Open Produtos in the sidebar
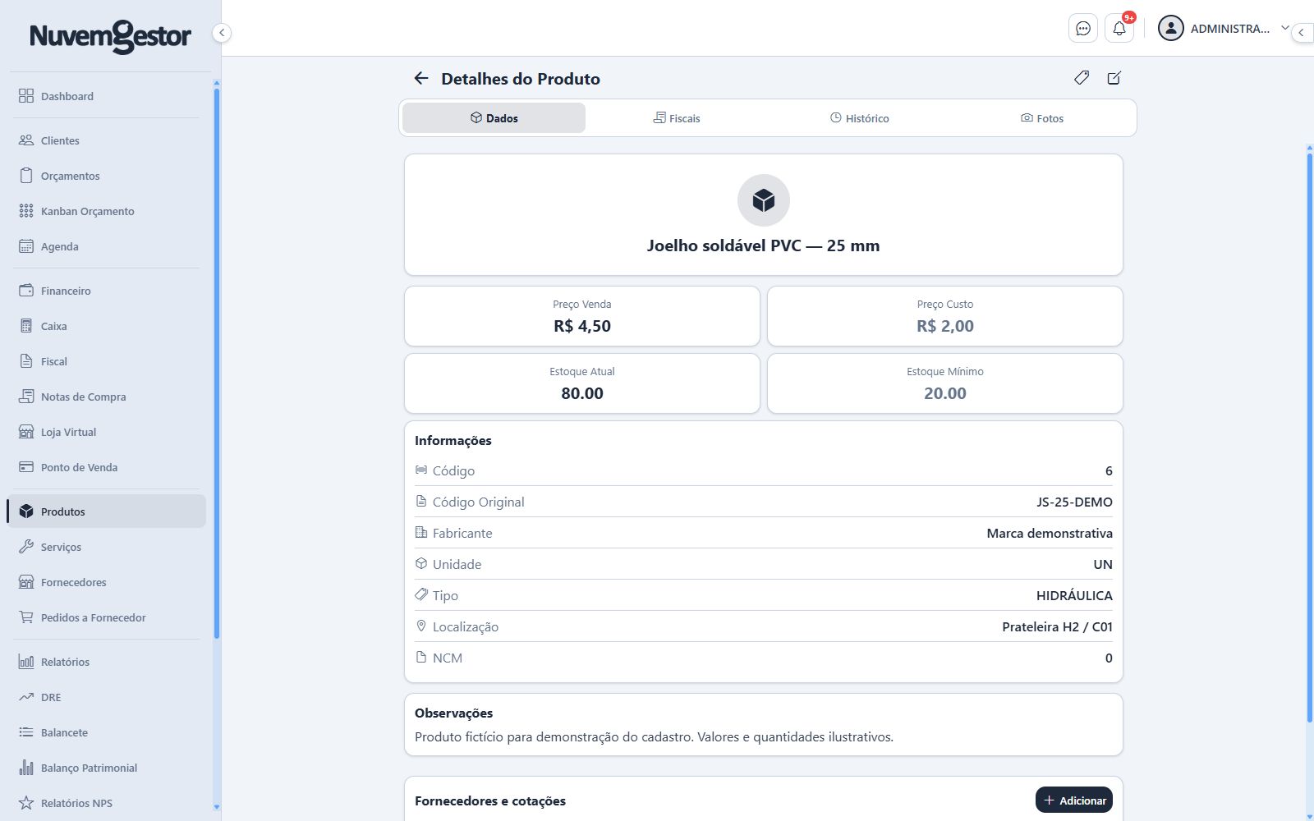The height and width of the screenshot is (821, 1314). pos(106,511)
